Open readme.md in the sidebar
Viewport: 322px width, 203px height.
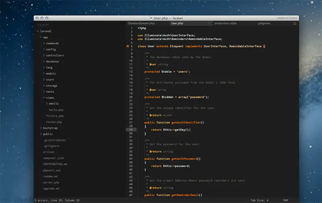tap(50, 176)
